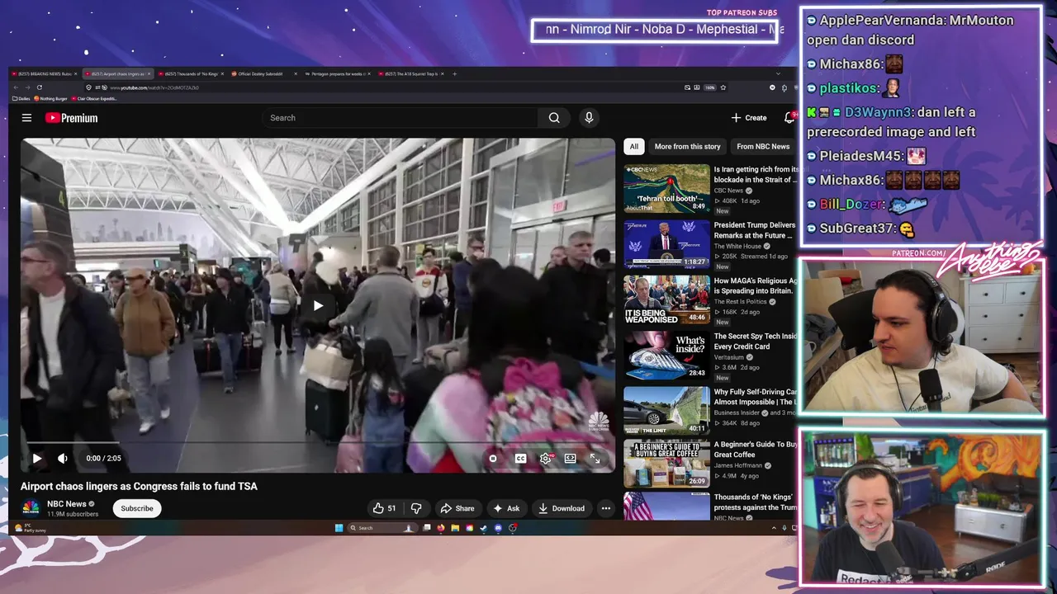Open File Explorer from the taskbar
Image resolution: width=1057 pixels, height=594 pixels.
(455, 528)
